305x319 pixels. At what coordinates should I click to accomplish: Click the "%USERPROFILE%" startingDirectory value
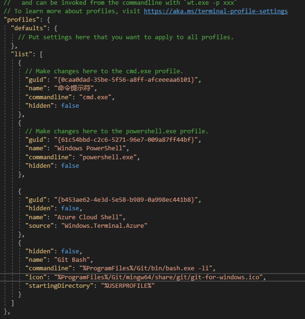point(127,285)
